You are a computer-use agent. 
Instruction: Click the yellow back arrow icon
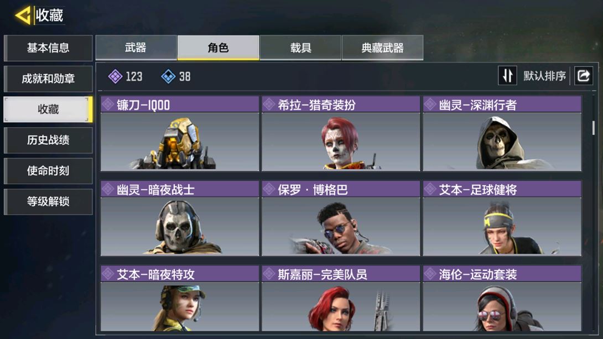pos(22,15)
